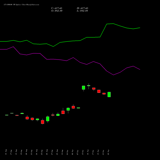Select the large green candle for 22 Sep
160x160 pixels.
109,94
